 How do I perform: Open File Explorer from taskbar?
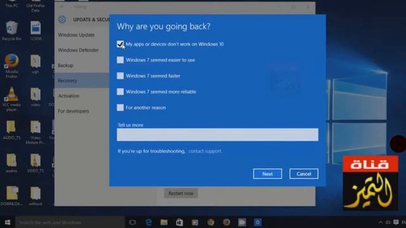click(x=164, y=222)
